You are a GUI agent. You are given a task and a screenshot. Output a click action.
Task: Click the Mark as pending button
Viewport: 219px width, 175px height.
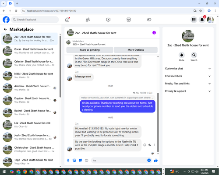point(90,50)
